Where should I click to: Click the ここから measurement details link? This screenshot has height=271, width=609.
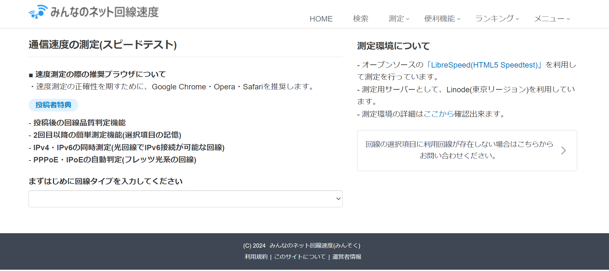439,114
